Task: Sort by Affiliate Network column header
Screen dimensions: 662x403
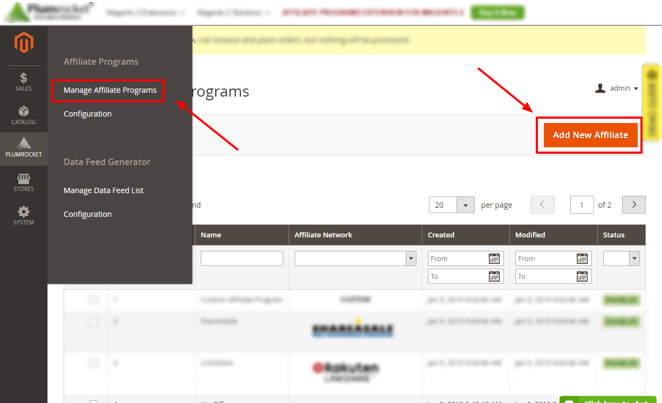Action: point(356,235)
